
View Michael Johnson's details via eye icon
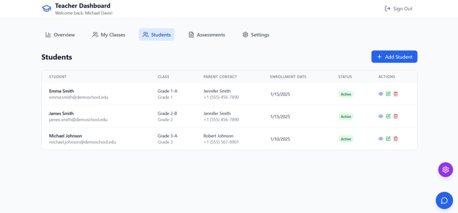(381, 139)
